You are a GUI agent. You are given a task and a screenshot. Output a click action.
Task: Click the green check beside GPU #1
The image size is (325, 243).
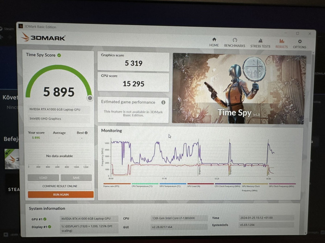(45, 219)
